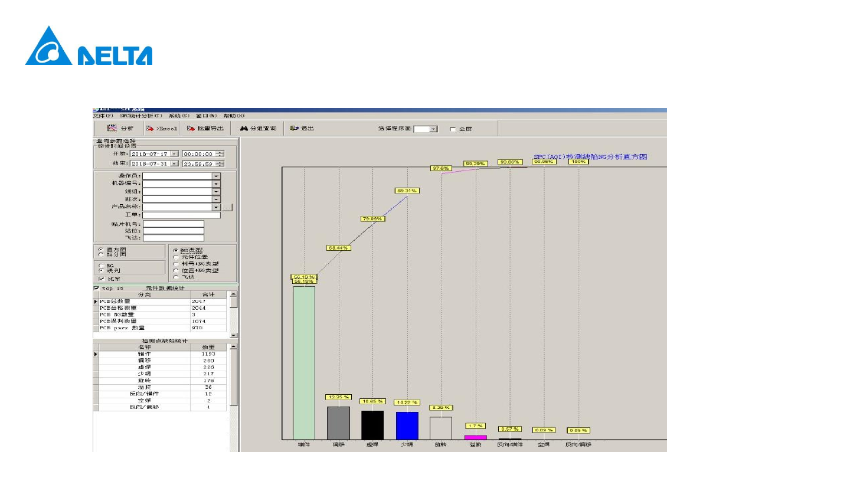Click the scroll-down arrow of component statistics table
Screen dimensions: 850x478
click(233, 335)
